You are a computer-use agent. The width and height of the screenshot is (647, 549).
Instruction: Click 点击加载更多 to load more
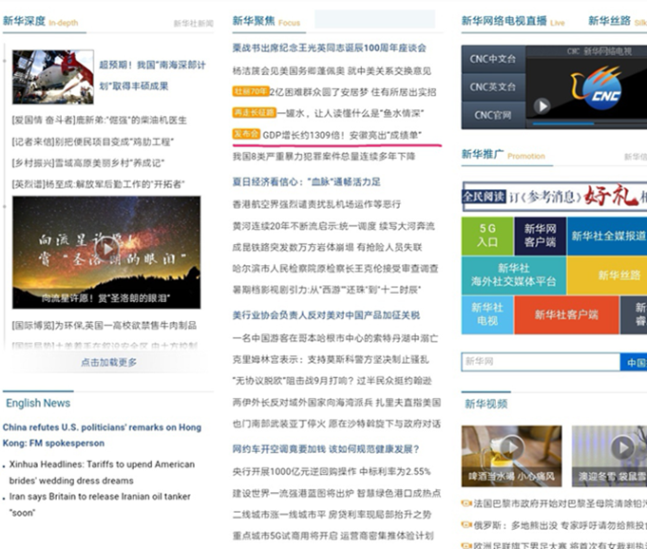pos(108,362)
